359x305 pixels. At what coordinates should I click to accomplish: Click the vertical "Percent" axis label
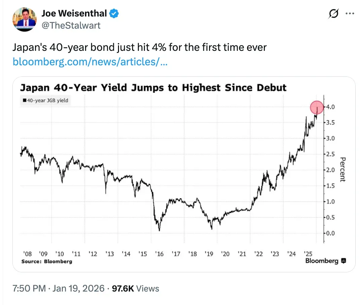tap(343, 169)
